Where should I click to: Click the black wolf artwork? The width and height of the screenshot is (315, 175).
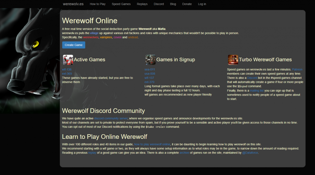tap(30, 61)
